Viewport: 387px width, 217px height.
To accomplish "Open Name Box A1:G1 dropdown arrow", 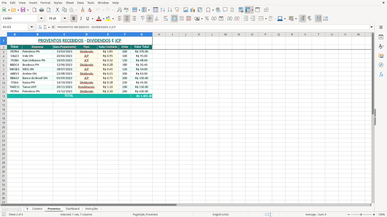I will [x=32, y=27].
